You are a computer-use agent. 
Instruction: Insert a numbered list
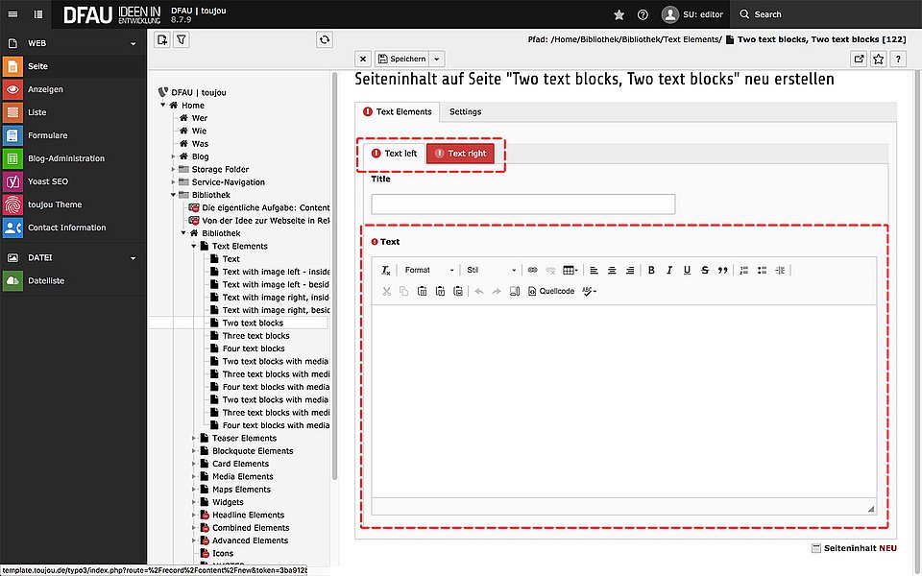[743, 271]
